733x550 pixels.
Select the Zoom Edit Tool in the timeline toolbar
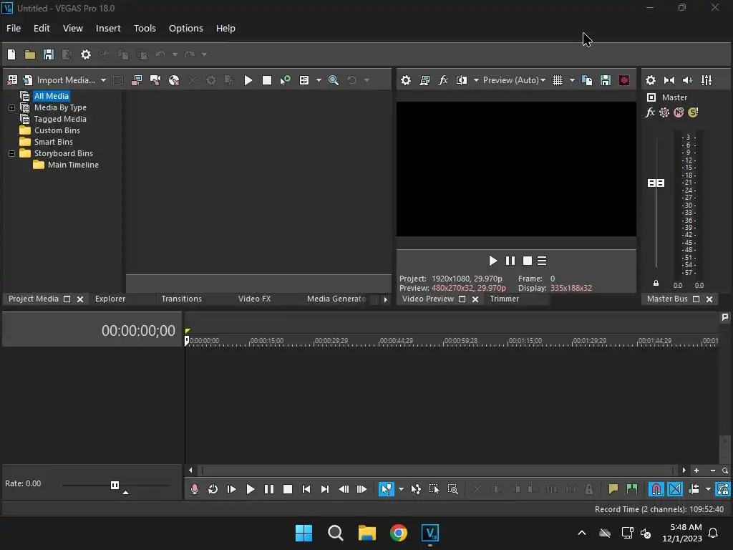pyautogui.click(x=452, y=489)
